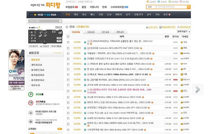Click the next arrow on right edge
Screen dimensions: 209x134
click(x=198, y=89)
